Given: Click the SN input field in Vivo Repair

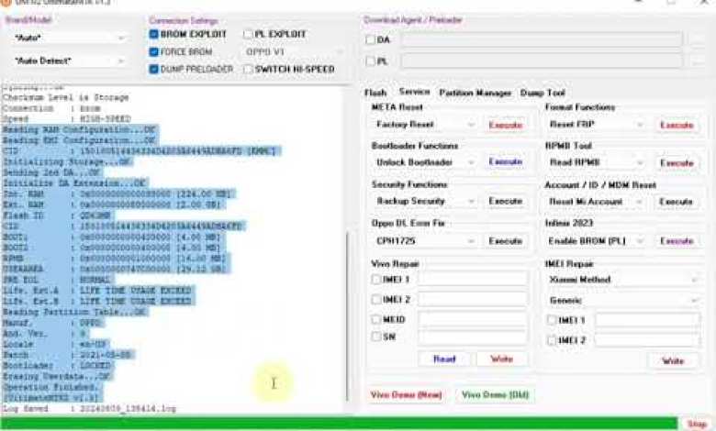Looking at the screenshot, I should 473,337.
